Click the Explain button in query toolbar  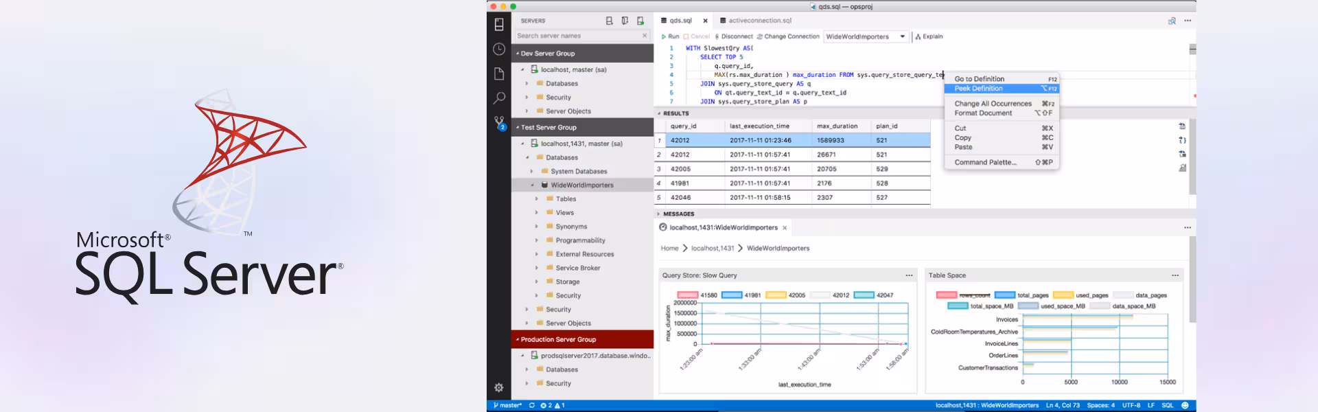point(929,36)
